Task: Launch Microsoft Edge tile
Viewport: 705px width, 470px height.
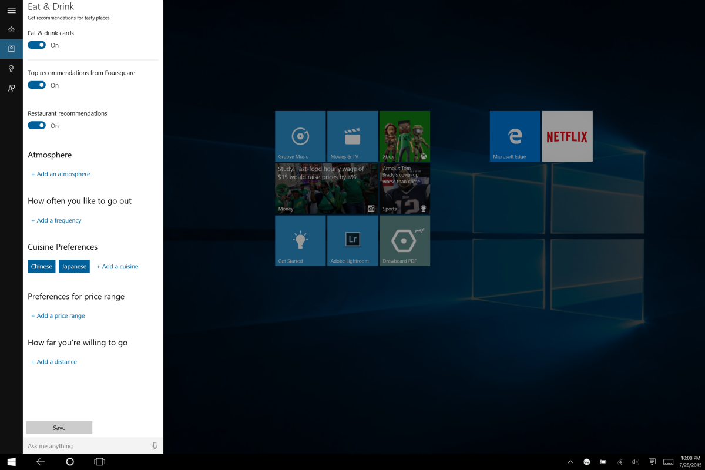Action: (515, 136)
